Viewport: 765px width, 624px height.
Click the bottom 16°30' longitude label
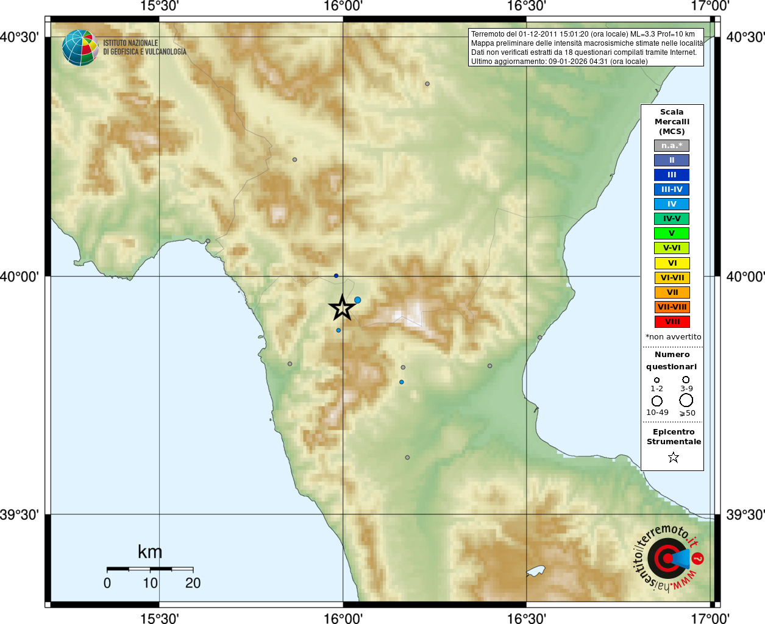pyautogui.click(x=527, y=618)
